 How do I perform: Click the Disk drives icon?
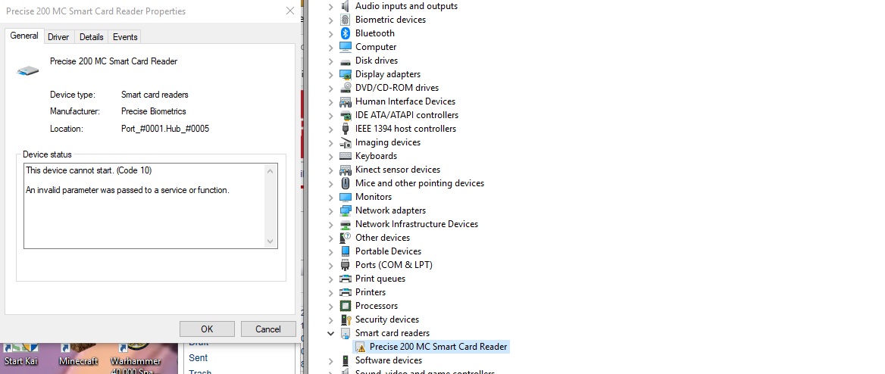(346, 61)
